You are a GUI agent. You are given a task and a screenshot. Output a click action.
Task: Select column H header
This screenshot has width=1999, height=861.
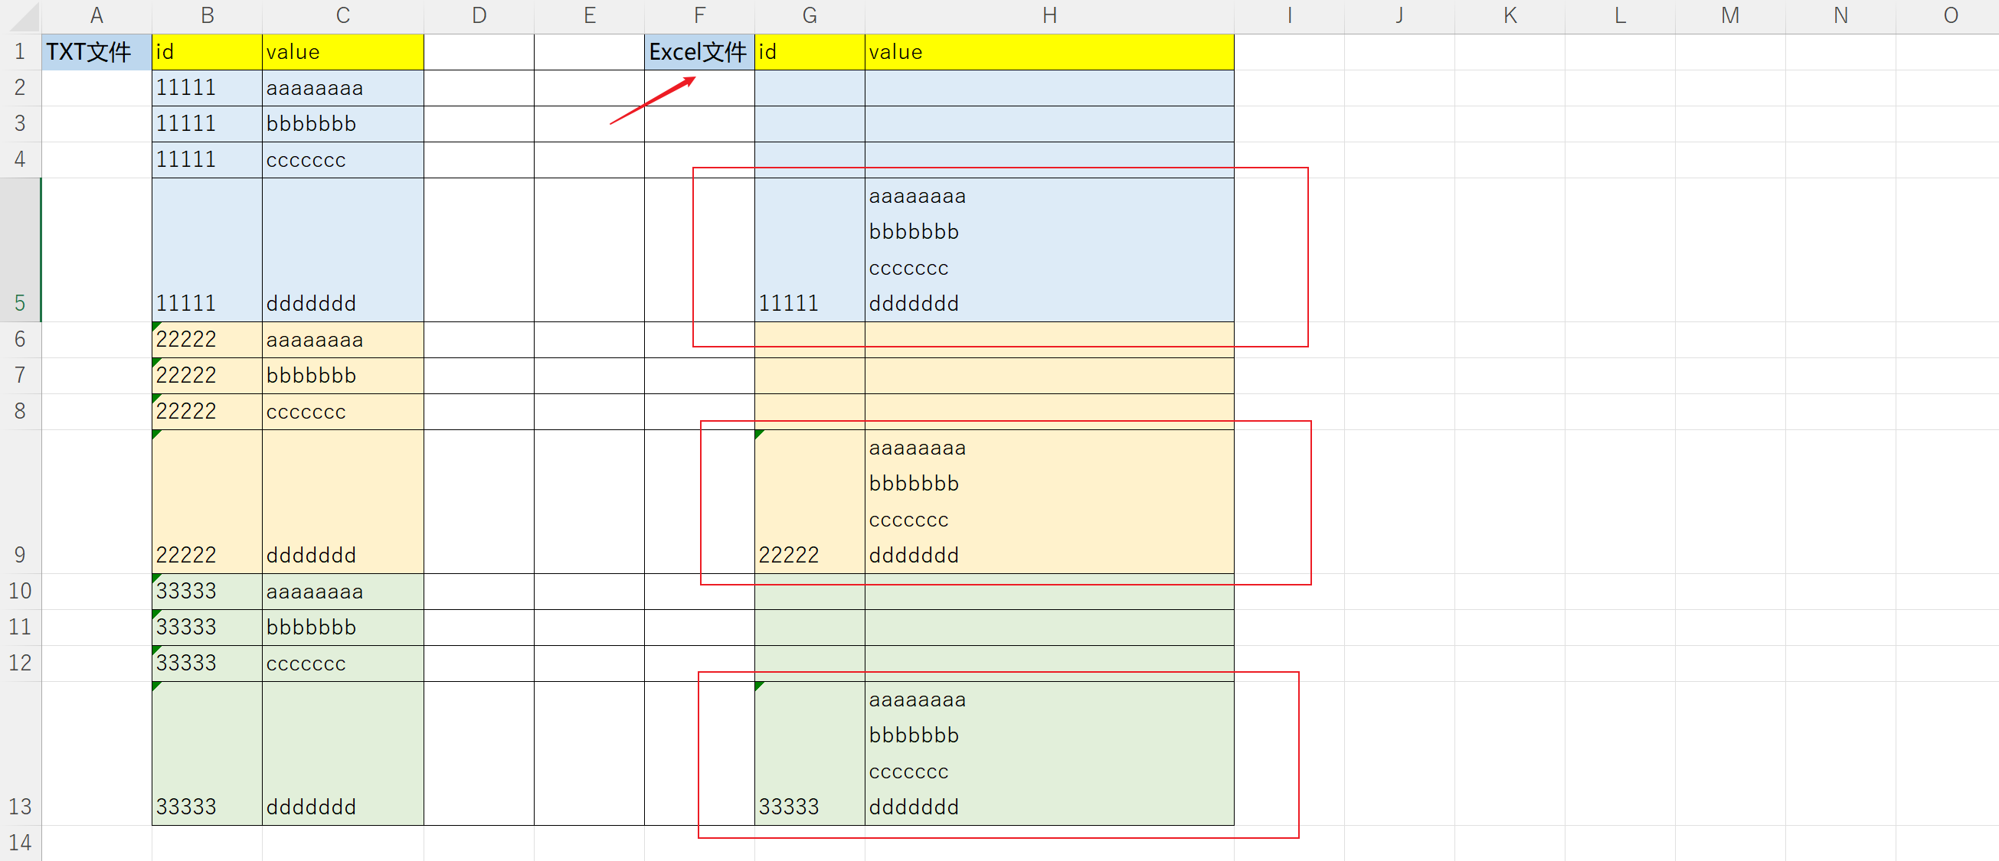tap(1049, 15)
